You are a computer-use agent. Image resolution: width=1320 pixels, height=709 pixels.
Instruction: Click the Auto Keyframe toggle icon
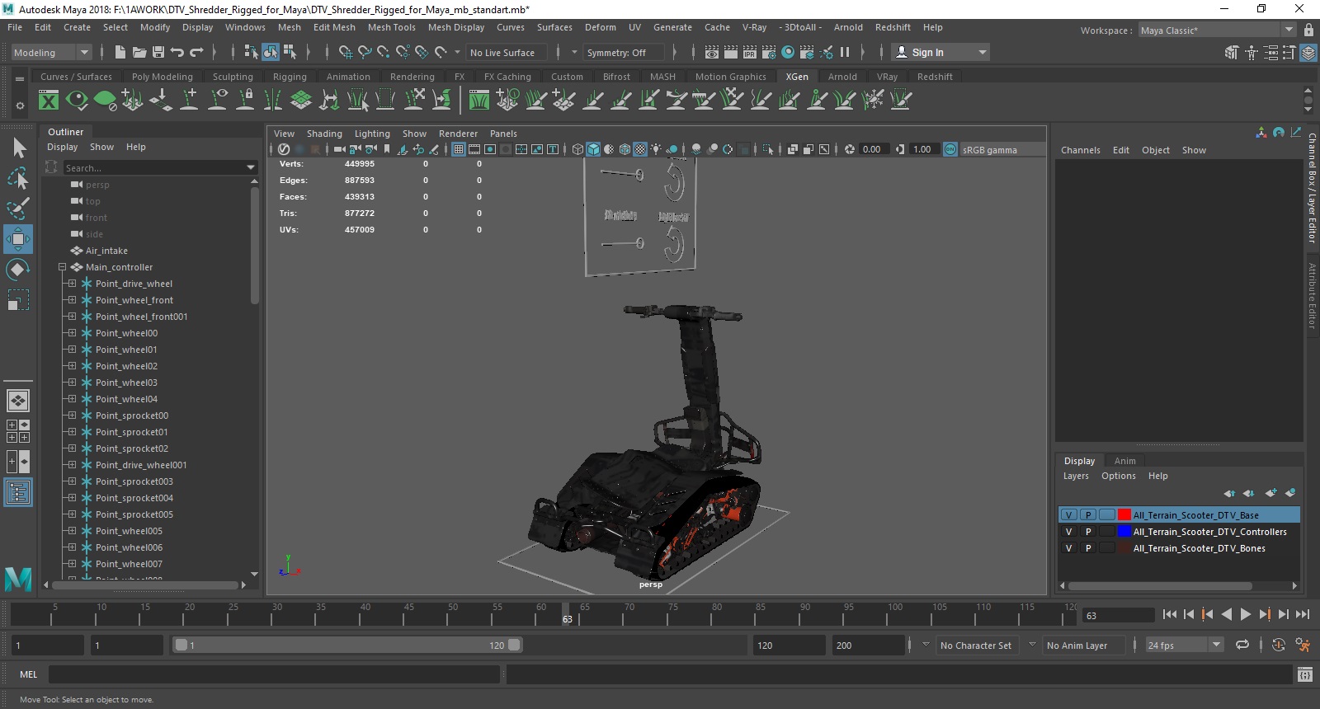[1278, 646]
